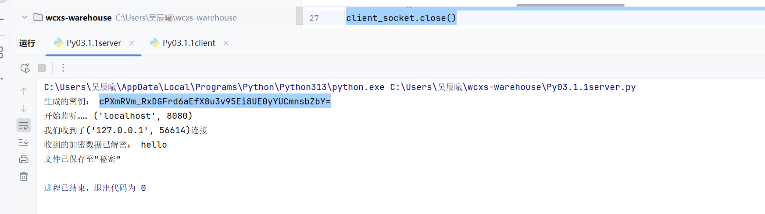The width and height of the screenshot is (765, 214).
Task: Expand the wcxs-warehouse project chevron
Action: pyautogui.click(x=25, y=17)
